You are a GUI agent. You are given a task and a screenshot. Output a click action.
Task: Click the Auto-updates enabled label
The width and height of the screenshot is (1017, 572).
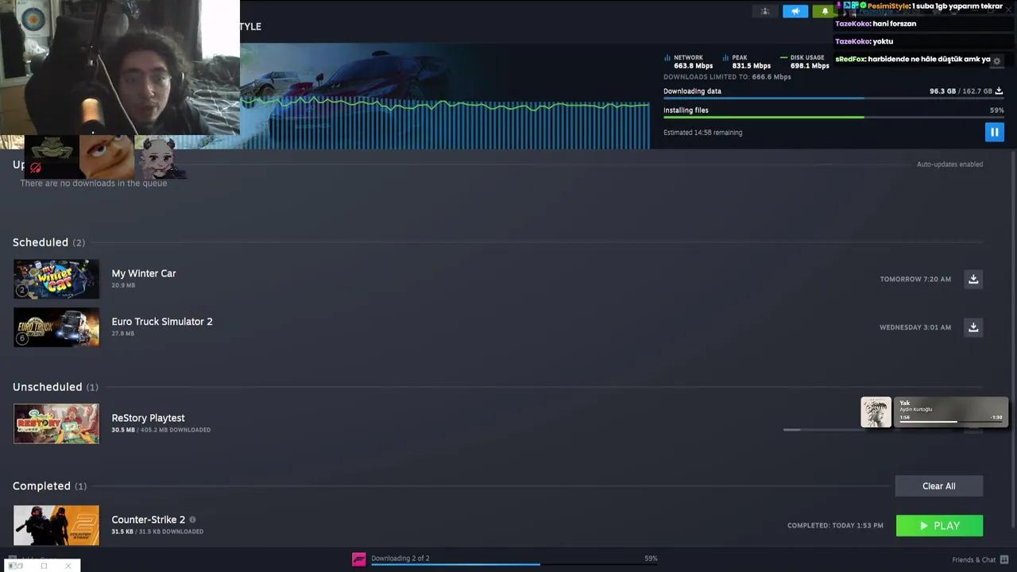tap(949, 164)
